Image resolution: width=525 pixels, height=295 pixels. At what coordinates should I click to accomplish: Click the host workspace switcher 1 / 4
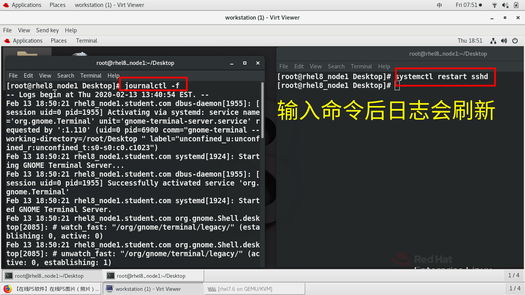[x=515, y=288]
